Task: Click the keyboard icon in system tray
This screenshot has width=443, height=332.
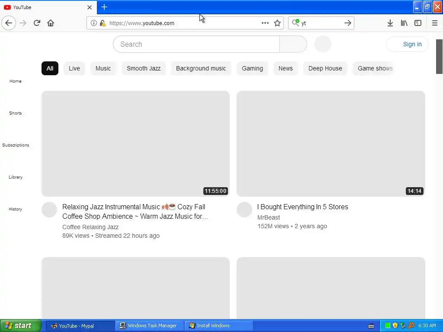Action: click(x=371, y=326)
